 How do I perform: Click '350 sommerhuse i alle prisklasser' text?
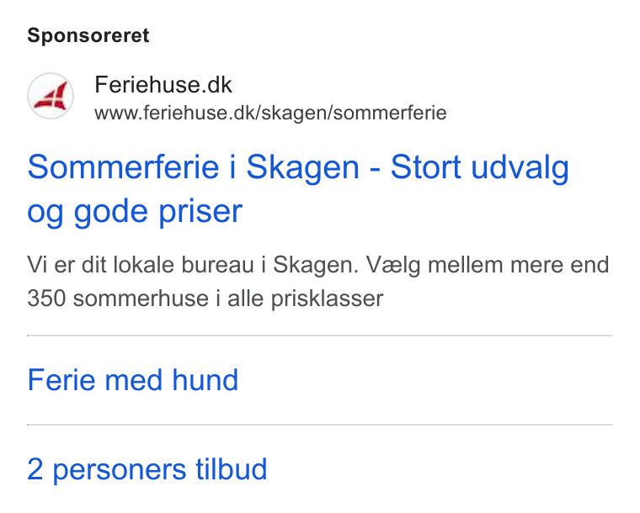(x=205, y=299)
